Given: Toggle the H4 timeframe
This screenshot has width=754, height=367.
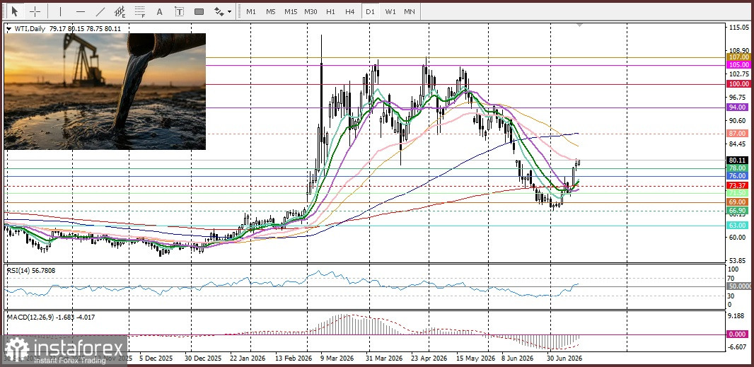Looking at the screenshot, I should [x=350, y=11].
